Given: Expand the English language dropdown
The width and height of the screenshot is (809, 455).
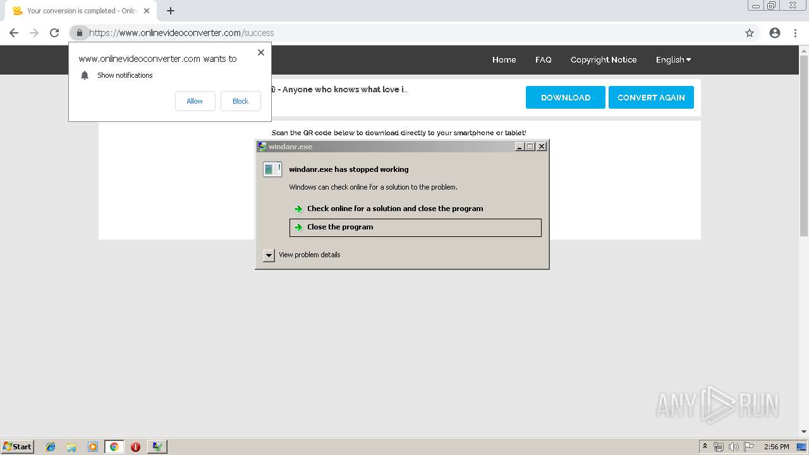Looking at the screenshot, I should pos(673,59).
